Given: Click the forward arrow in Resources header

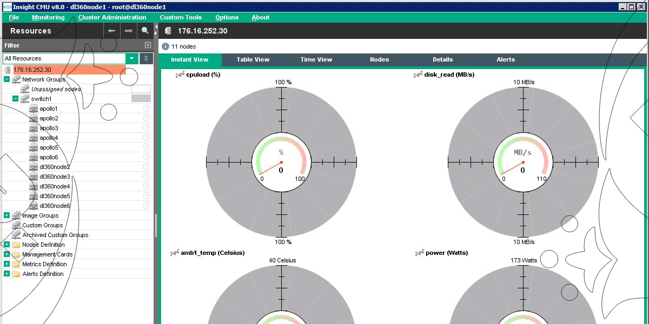Looking at the screenshot, I should point(128,31).
